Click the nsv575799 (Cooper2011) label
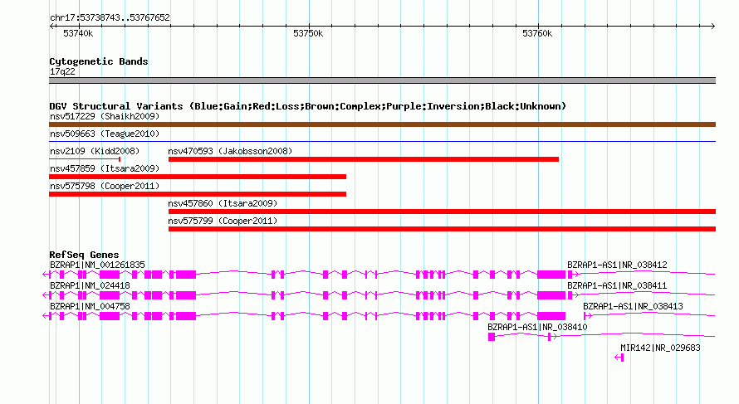The image size is (739, 404). pyautogui.click(x=223, y=221)
